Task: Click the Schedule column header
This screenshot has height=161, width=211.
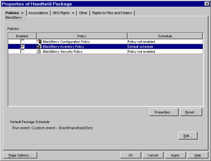Action: (x=165, y=36)
